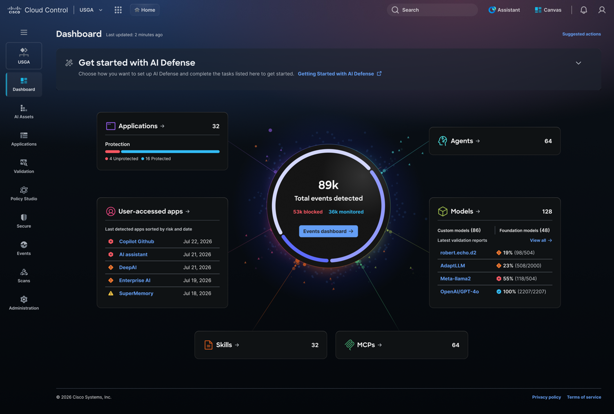Click the notifications bell icon
The height and width of the screenshot is (414, 614).
point(583,10)
